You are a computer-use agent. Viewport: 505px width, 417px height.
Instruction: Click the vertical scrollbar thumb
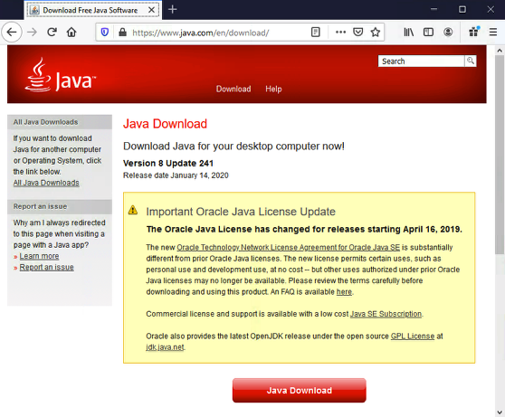tap(500, 155)
